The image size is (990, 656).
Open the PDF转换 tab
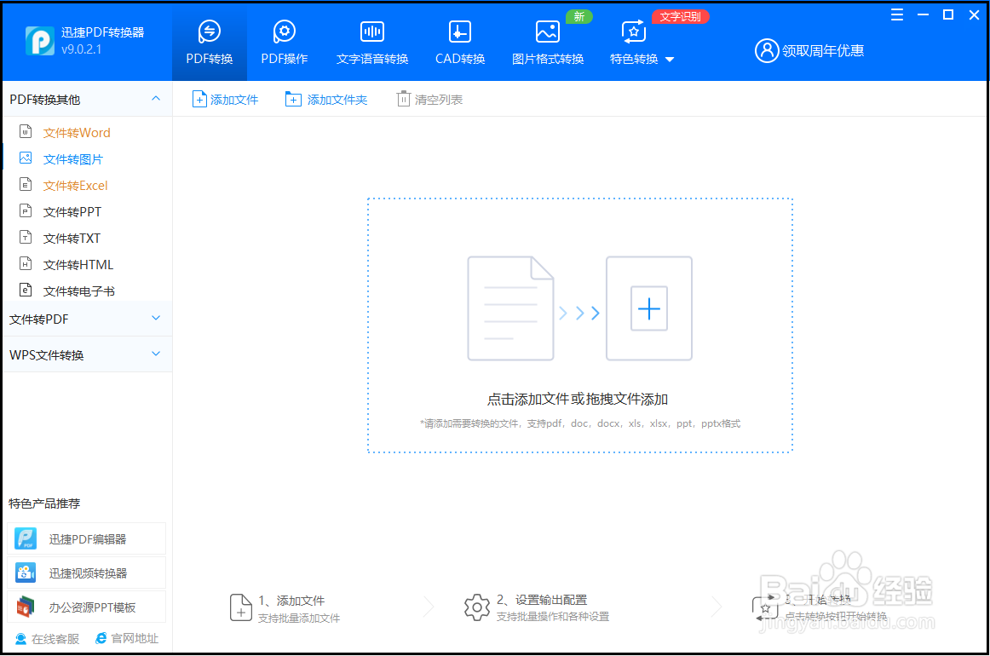coord(209,43)
